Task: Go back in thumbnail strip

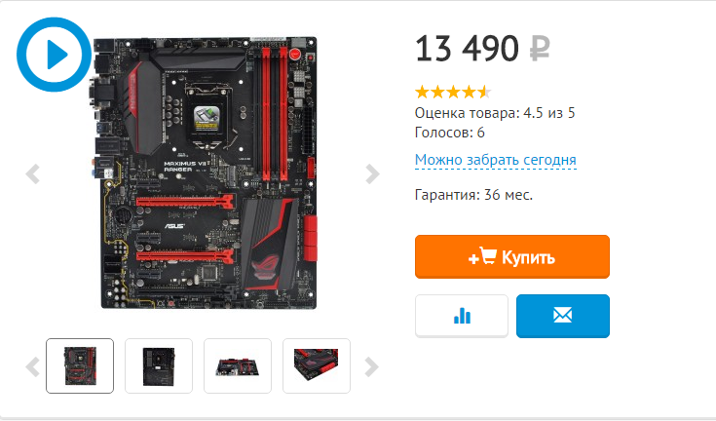Action: 32,366
